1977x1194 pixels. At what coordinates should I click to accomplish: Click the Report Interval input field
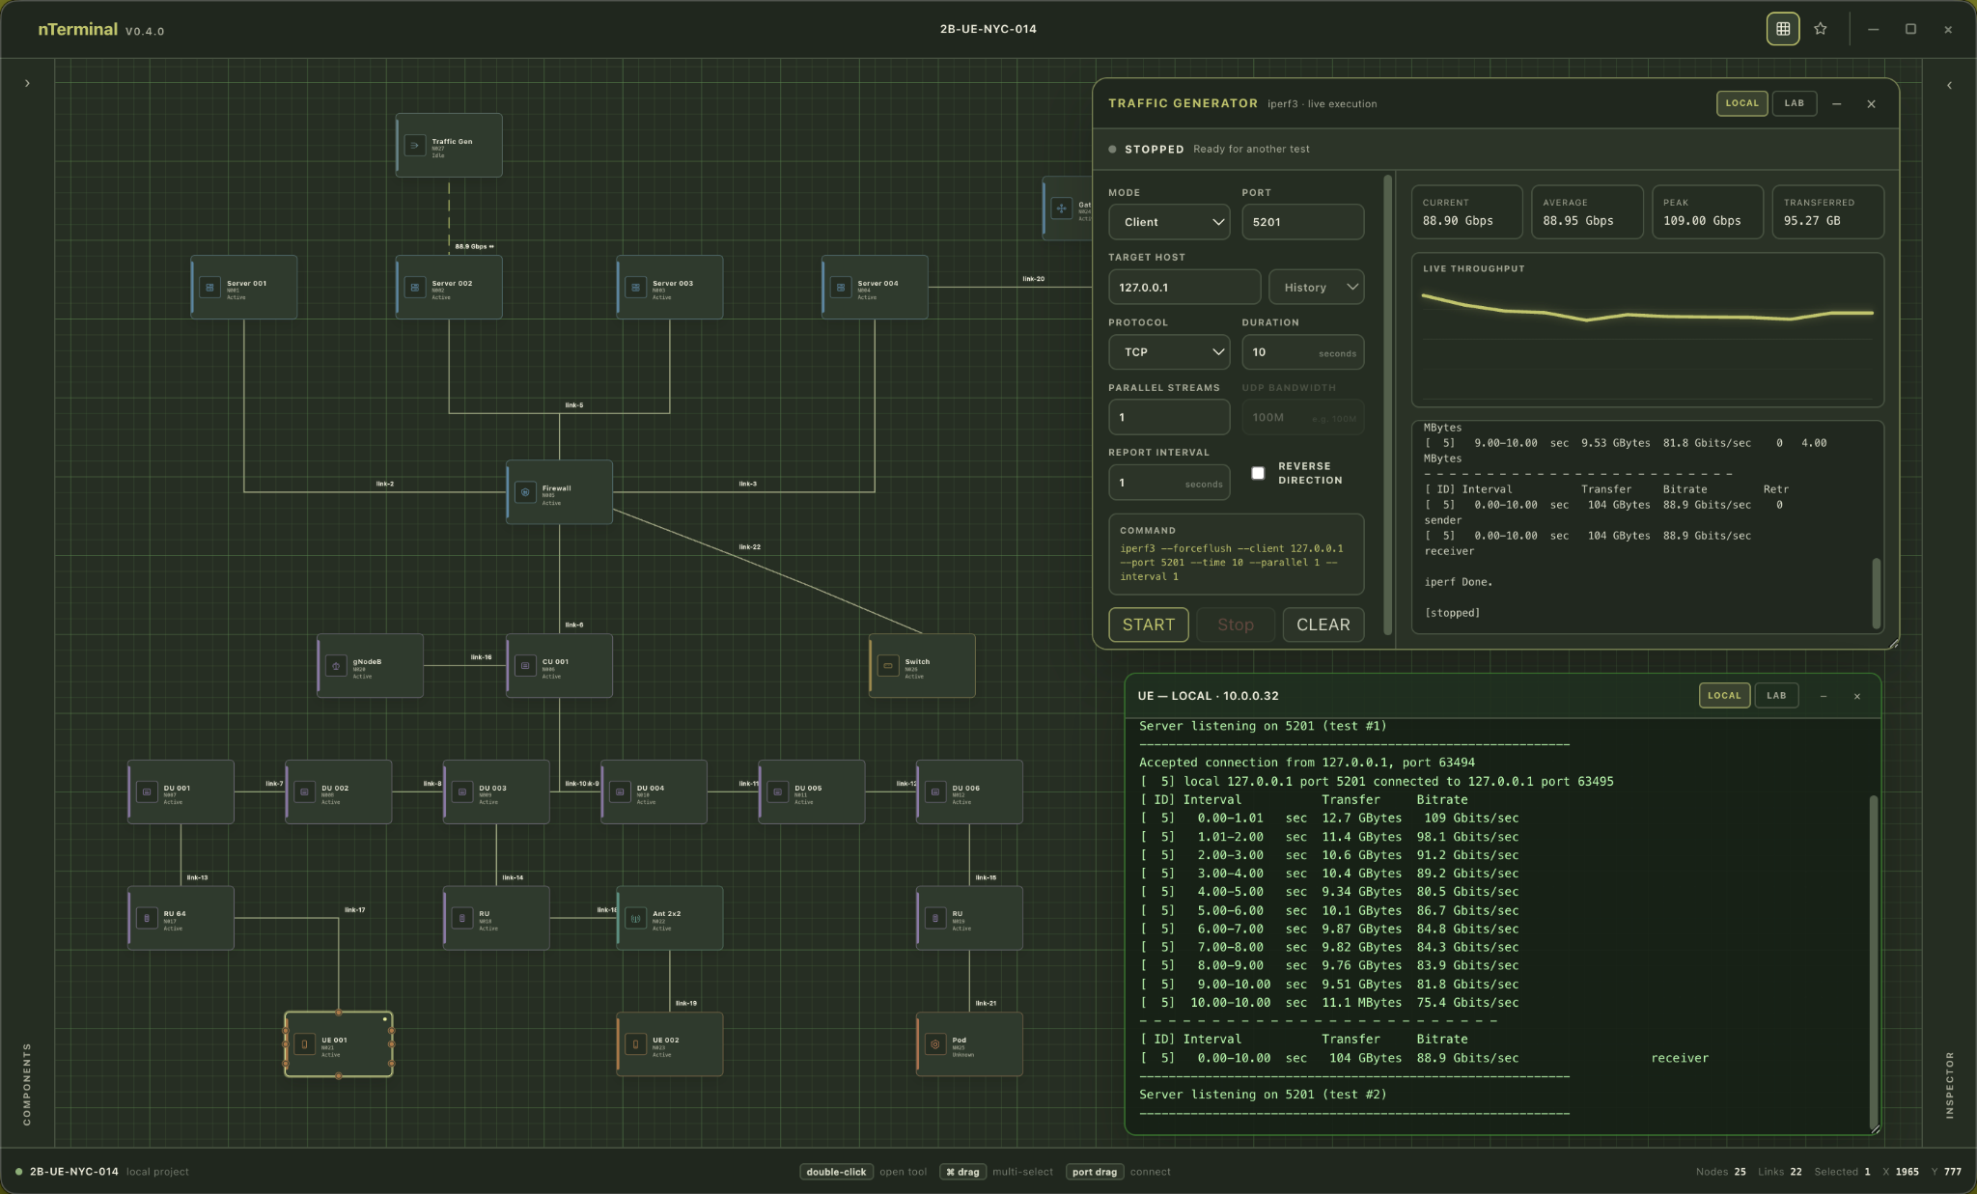click(x=1169, y=483)
